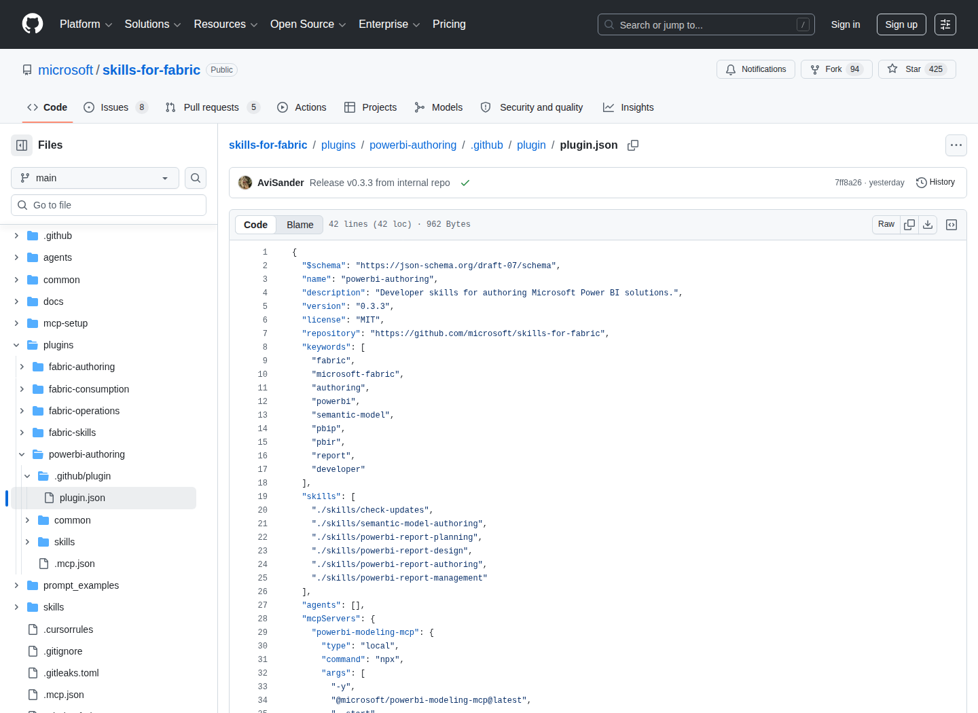The width and height of the screenshot is (978, 713).
Task: Collapse the file tree panel icon
Action: coord(22,145)
